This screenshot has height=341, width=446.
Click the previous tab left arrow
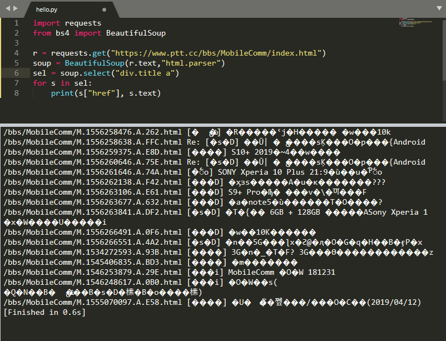click(8, 8)
